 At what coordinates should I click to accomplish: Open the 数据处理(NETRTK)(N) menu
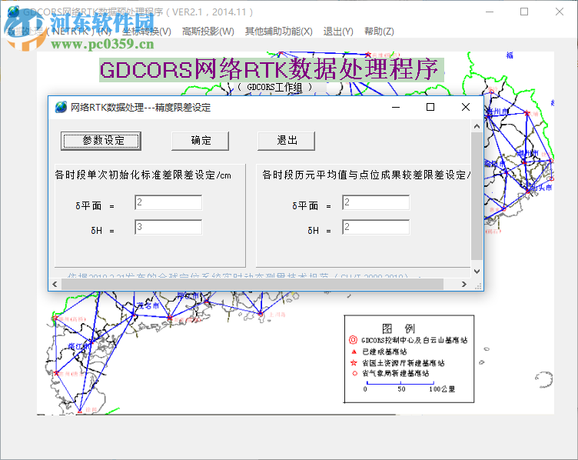59,32
